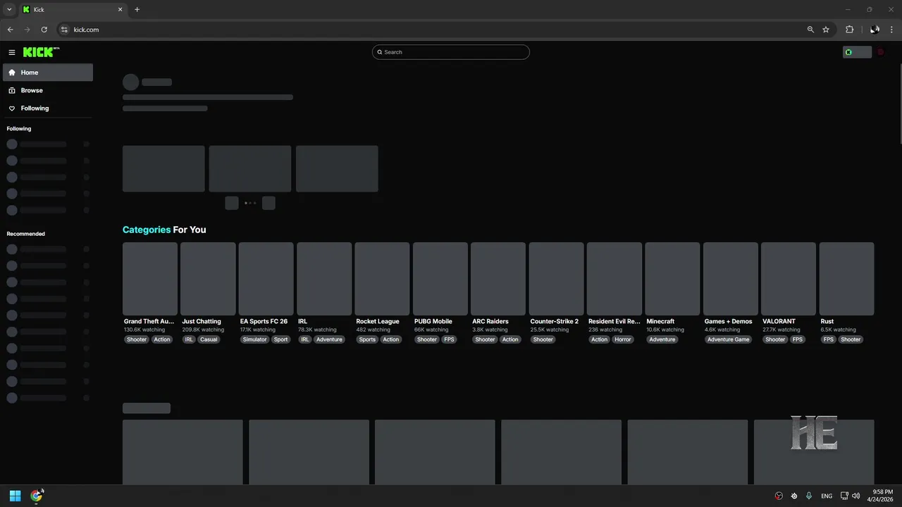
Task: Click Shooter tag under Counter-Strike 2
Action: pyautogui.click(x=543, y=339)
